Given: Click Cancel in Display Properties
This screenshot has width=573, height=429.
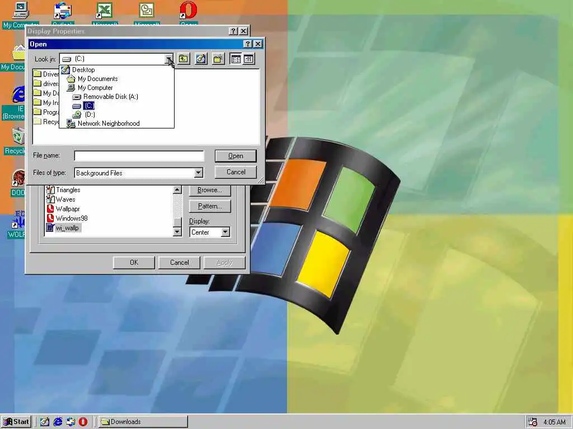Looking at the screenshot, I should (179, 263).
